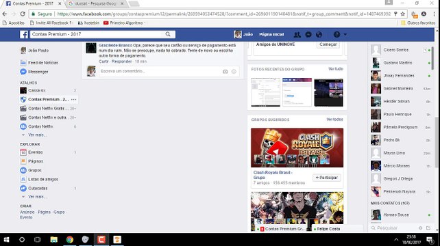Open Messenger in left sidebar
The image size is (440, 246).
point(38,72)
